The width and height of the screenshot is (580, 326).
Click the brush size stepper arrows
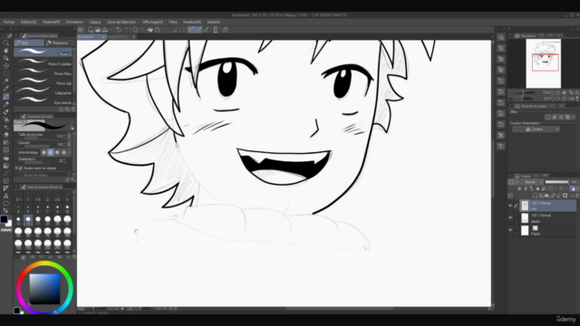point(64,137)
